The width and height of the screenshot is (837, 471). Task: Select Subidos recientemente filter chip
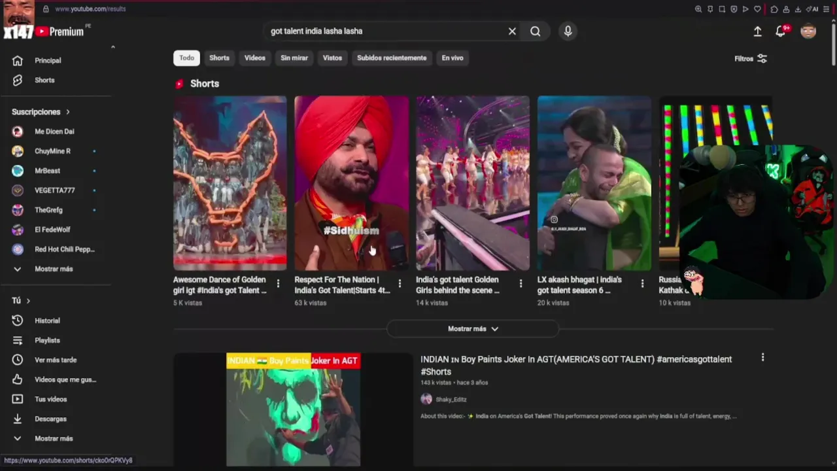392,58
